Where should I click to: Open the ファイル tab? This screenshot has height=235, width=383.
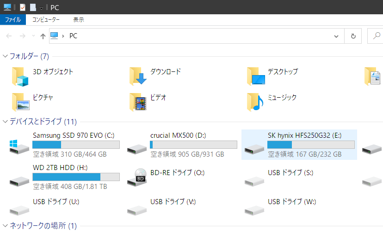[x=13, y=19]
